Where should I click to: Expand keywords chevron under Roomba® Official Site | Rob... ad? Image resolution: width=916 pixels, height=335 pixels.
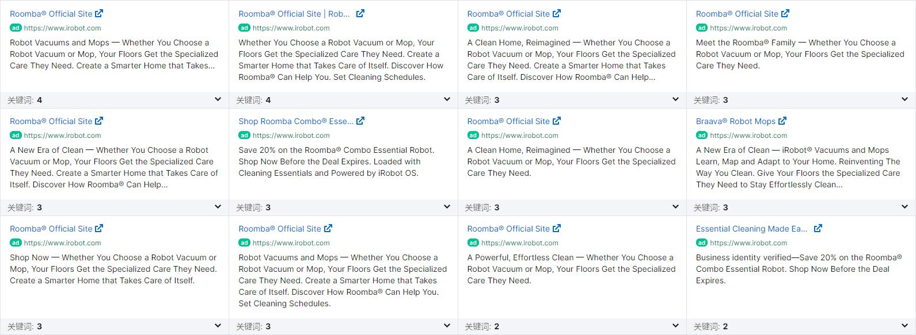pos(447,99)
